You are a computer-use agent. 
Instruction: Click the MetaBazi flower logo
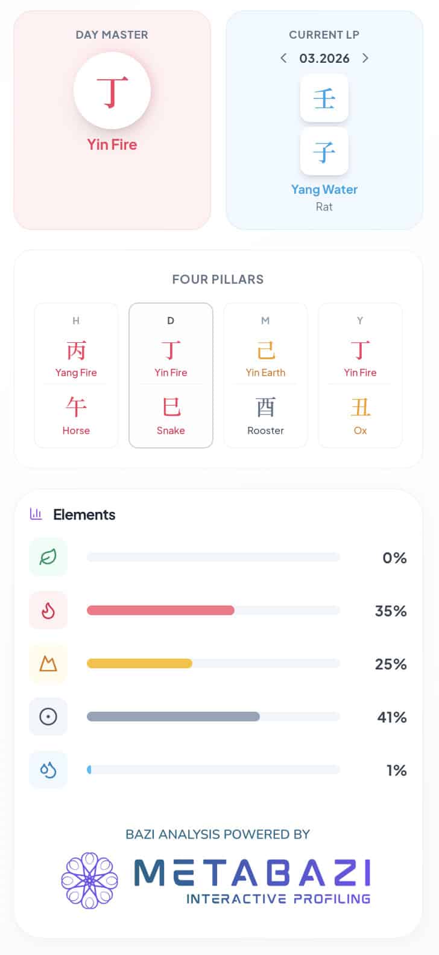90,881
